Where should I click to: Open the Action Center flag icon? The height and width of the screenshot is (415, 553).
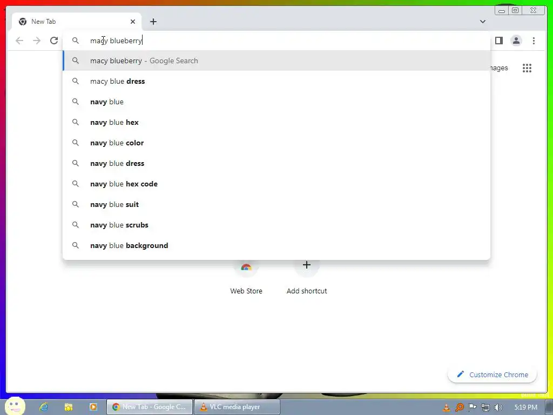(472, 407)
